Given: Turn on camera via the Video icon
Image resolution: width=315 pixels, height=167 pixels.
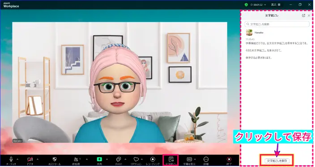Looking at the screenshot, I should (x=30, y=159).
